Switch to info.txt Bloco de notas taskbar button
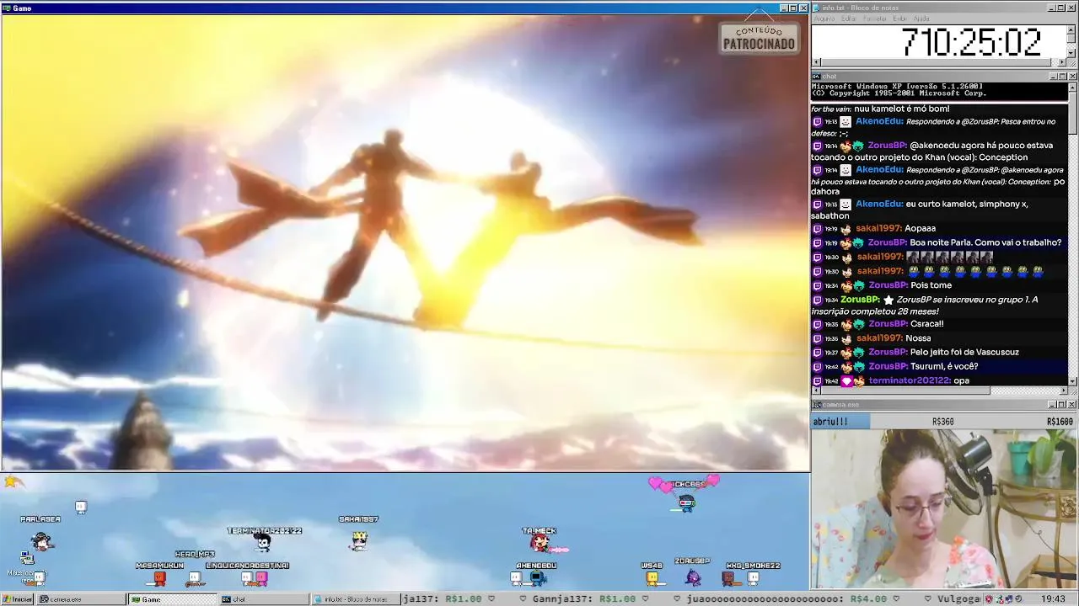The height and width of the screenshot is (606, 1079). point(356,599)
